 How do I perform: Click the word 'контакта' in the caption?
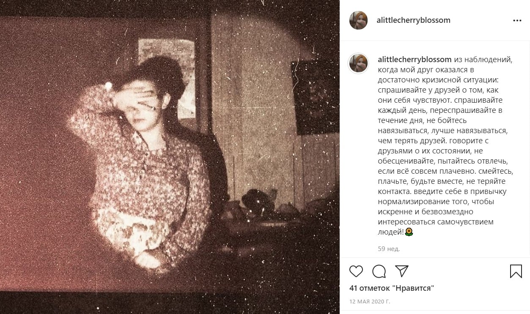393,191
